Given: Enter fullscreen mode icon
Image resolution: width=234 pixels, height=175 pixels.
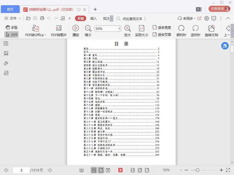Looking at the screenshot, I should click(228, 170).
